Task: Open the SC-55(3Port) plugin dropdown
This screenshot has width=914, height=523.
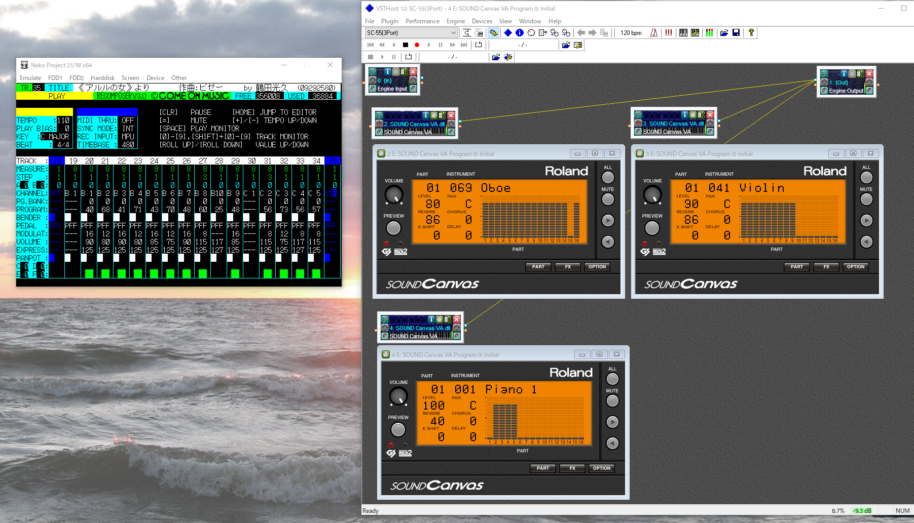Action: (454, 32)
